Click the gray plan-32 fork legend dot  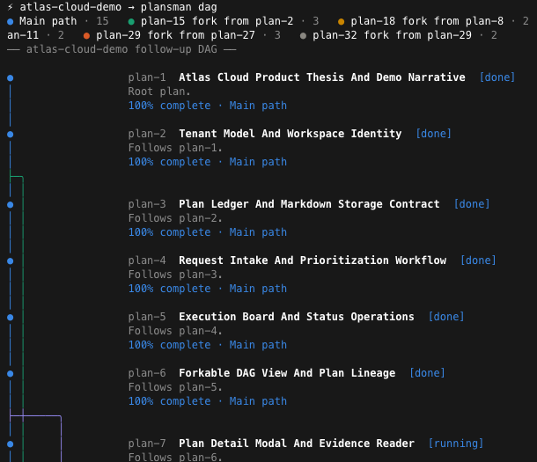303,35
